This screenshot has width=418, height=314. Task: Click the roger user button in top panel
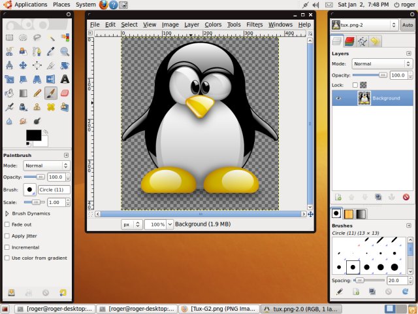pos(404,5)
